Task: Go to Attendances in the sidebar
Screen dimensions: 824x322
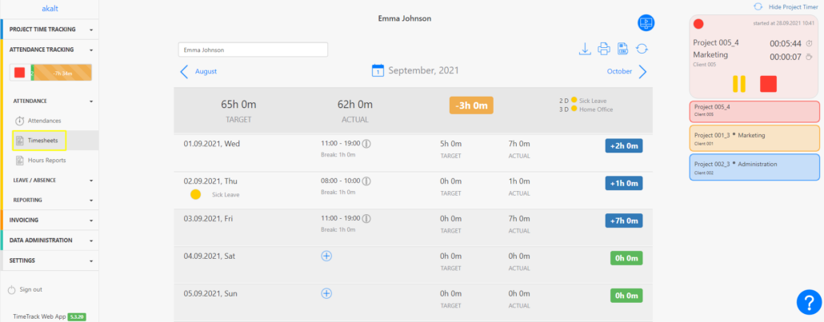Action: pos(44,120)
